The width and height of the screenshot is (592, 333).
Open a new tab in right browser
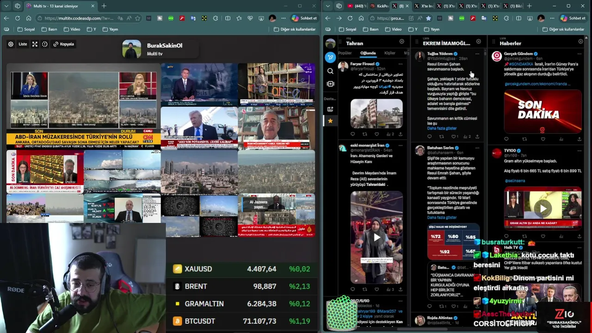coord(529,6)
